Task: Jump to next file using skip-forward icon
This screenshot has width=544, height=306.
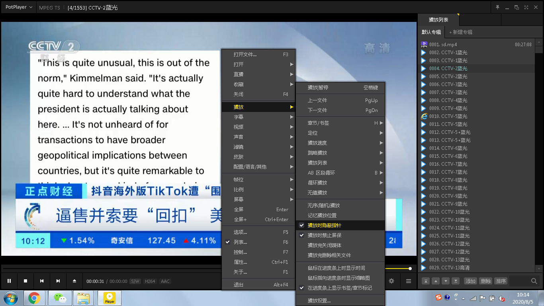Action: click(x=58, y=281)
